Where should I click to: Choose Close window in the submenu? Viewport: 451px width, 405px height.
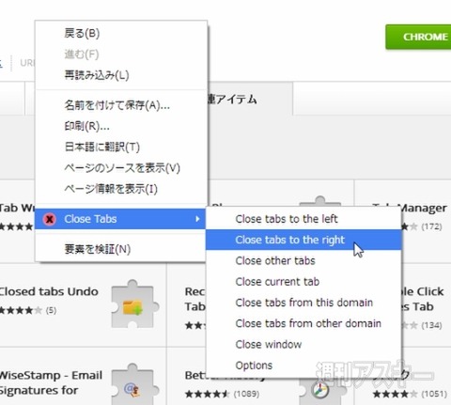303,344
